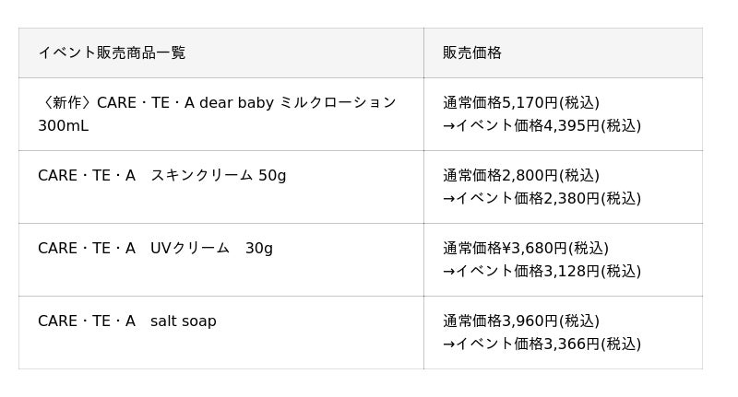The image size is (738, 397).
Task: Click CARE・TE・A text in the UVクリーム row
Action: (x=86, y=248)
